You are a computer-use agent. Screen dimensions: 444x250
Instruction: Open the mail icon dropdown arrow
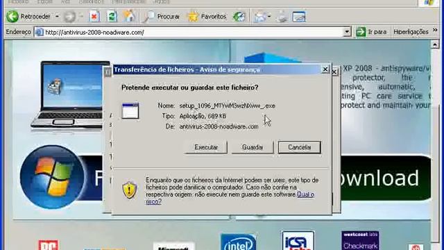click(x=269, y=17)
